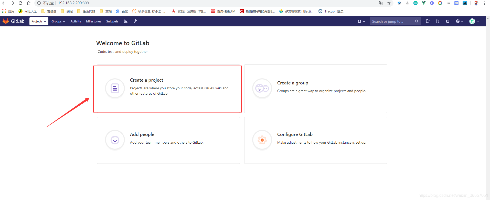Click the Configure GitLab gear icon
The image size is (490, 200).
(x=262, y=140)
